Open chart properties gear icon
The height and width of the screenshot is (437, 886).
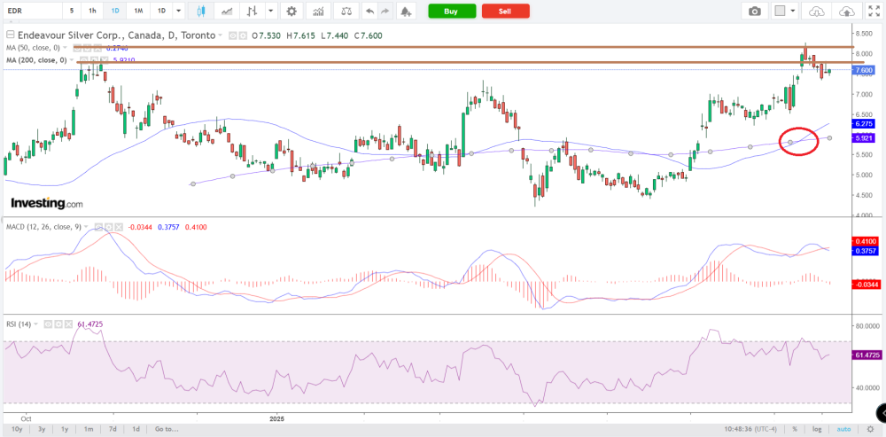[x=291, y=11]
